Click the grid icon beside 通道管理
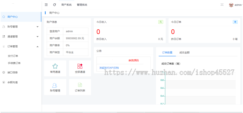The image size is (243, 113). coord(4,37)
